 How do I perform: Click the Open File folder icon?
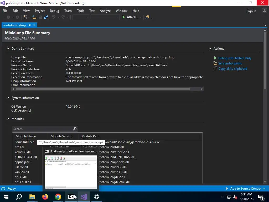point(34,17)
